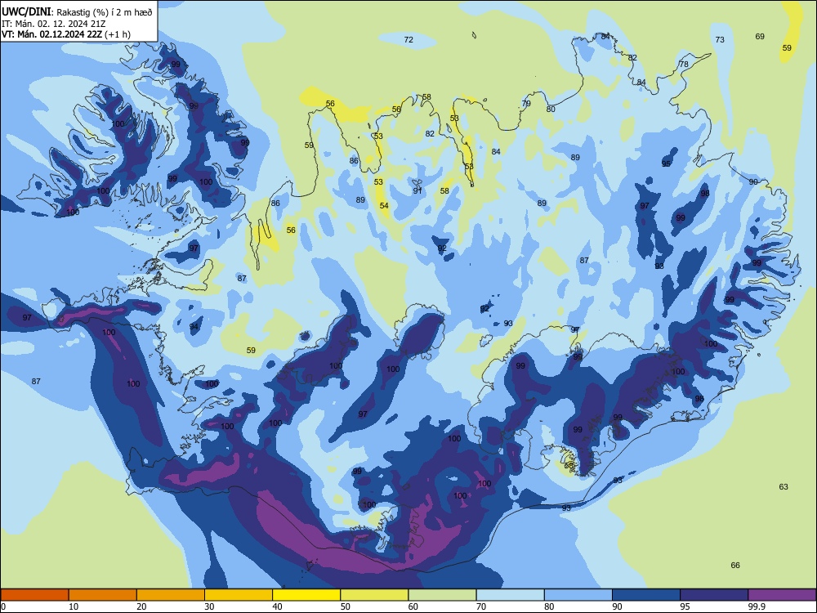Select the bright yellow 40–50 legend swatch
This screenshot has height=613, width=817.
point(306,595)
